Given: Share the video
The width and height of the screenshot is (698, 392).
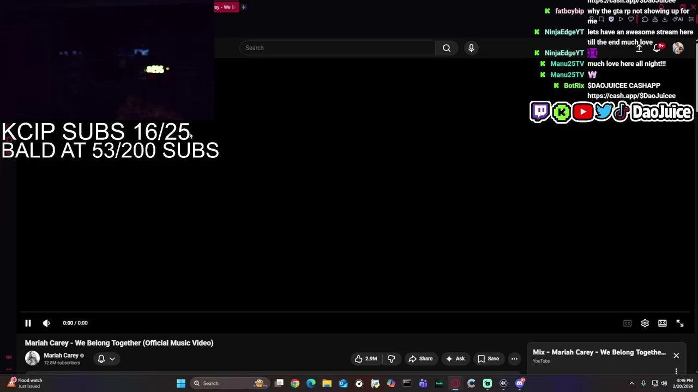Looking at the screenshot, I should 420,358.
